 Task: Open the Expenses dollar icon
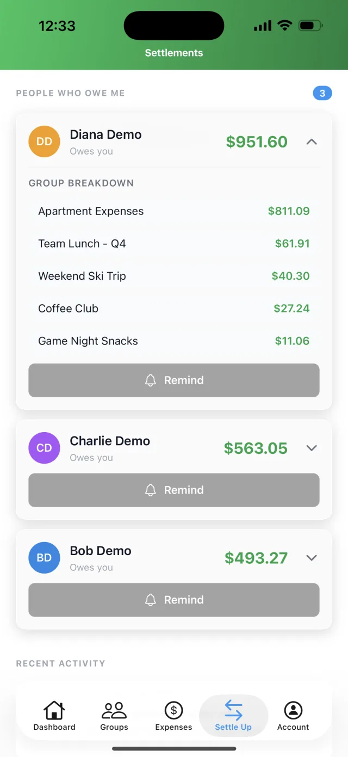pos(173,710)
